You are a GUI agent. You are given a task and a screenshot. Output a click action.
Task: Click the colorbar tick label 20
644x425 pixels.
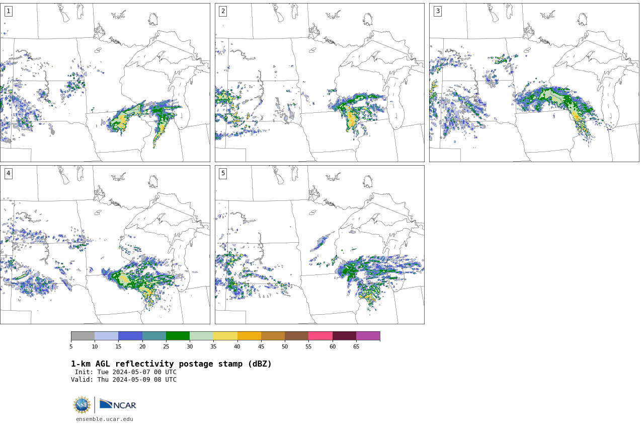[142, 346]
